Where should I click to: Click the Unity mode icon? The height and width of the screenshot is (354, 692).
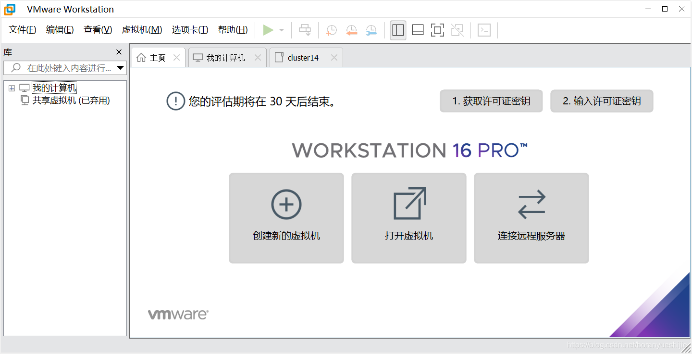(x=457, y=30)
